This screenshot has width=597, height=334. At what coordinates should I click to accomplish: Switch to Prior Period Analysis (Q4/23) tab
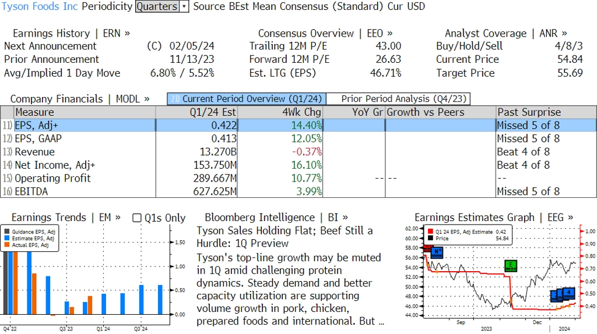click(398, 99)
